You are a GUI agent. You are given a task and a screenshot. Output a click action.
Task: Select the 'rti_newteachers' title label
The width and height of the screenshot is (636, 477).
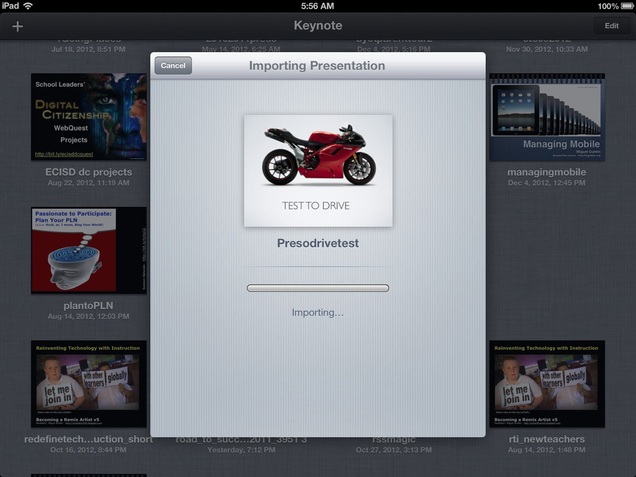coord(547,439)
